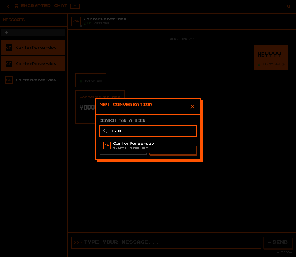Screen dimensions: 296x257
Task: Close the chat using the top-left X icon
Action: (x=7, y=6)
